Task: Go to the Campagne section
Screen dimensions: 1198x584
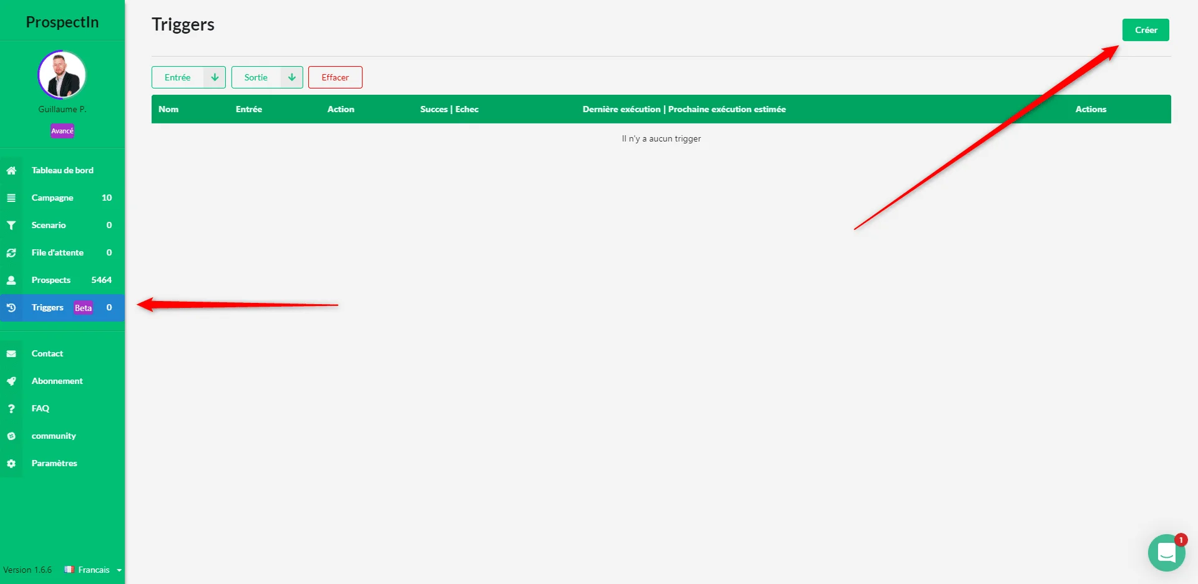Action: pos(62,198)
